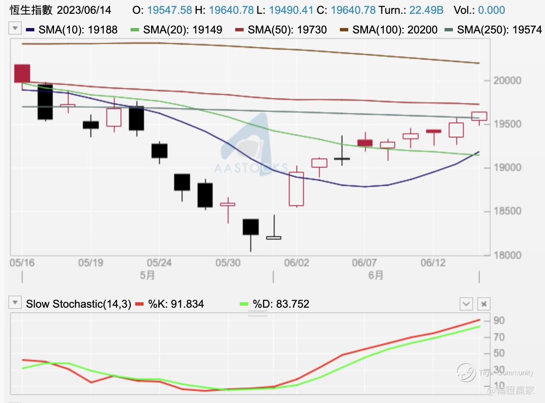Expand the Slow Stochastic panel with the chevron button
This screenshot has height=403, width=545.
[x=466, y=304]
